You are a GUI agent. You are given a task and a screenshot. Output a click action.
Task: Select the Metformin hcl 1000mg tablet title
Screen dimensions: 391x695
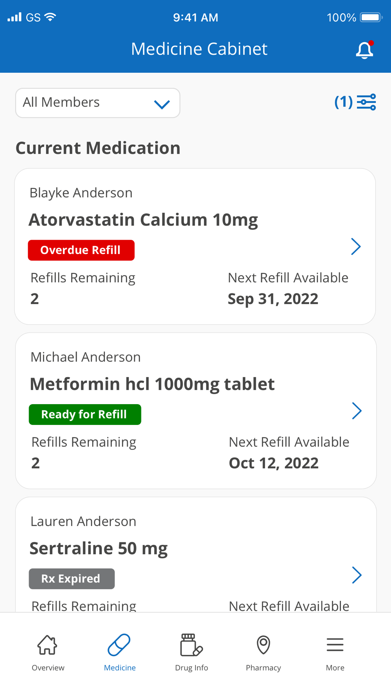tap(152, 384)
